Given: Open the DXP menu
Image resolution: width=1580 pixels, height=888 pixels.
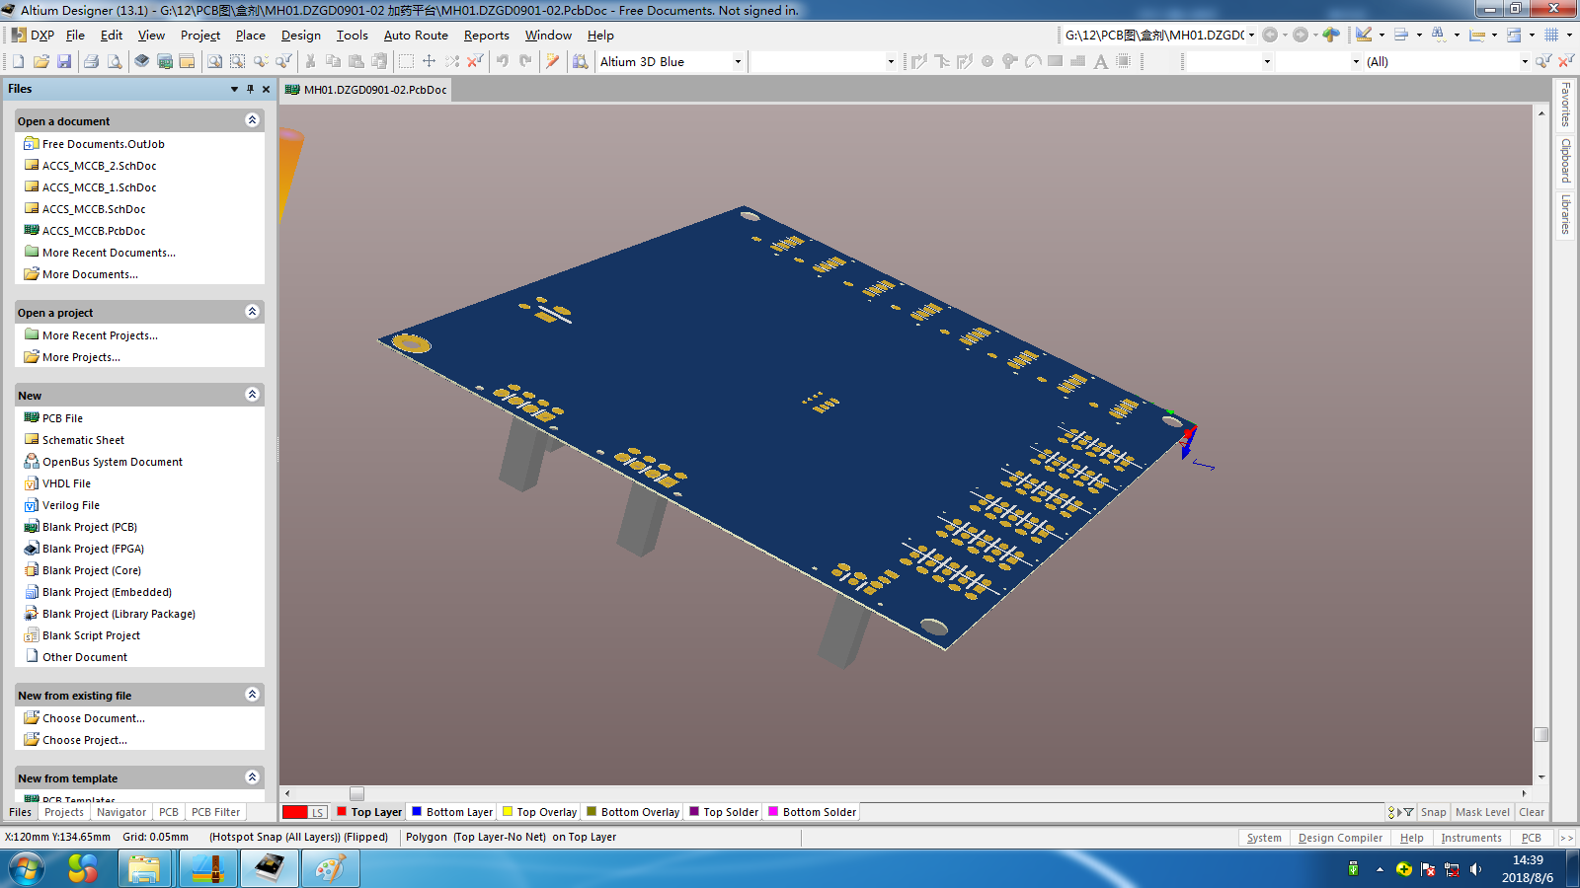Looking at the screenshot, I should [x=33, y=35].
